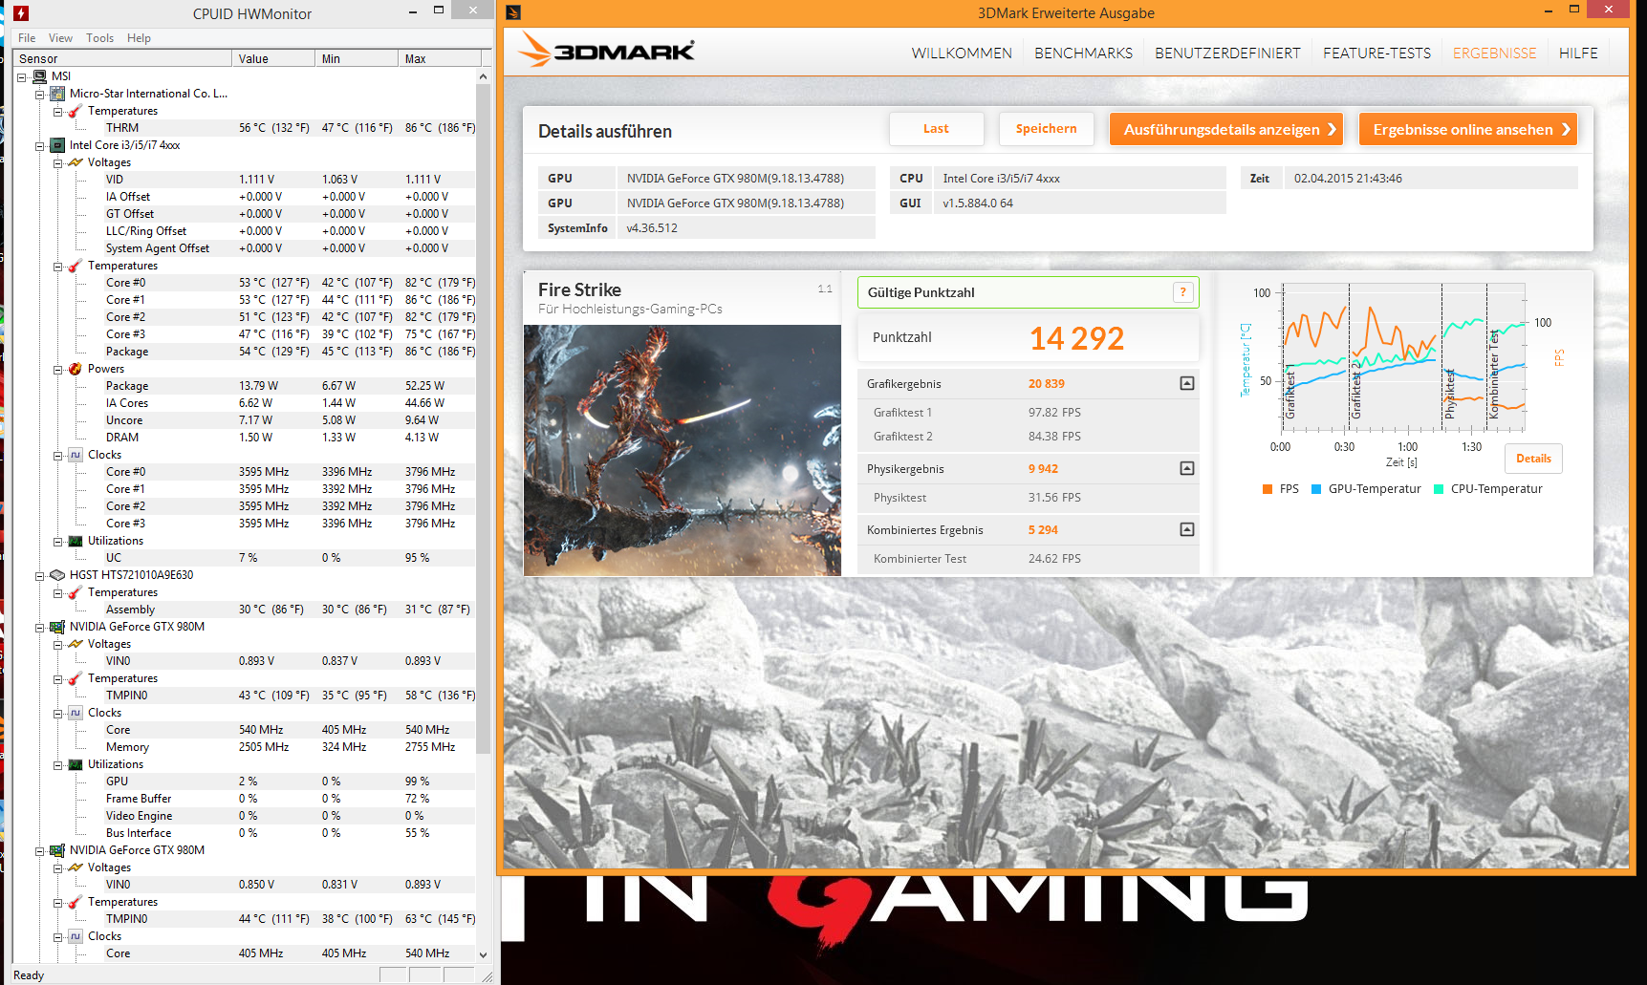
Task: Click the green CPU-Temperatur legend swatch
Action: 1438,489
